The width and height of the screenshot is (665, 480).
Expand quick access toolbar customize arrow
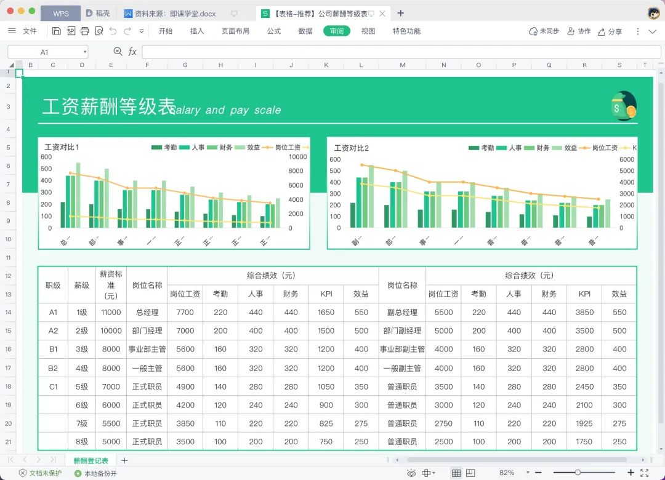click(142, 31)
